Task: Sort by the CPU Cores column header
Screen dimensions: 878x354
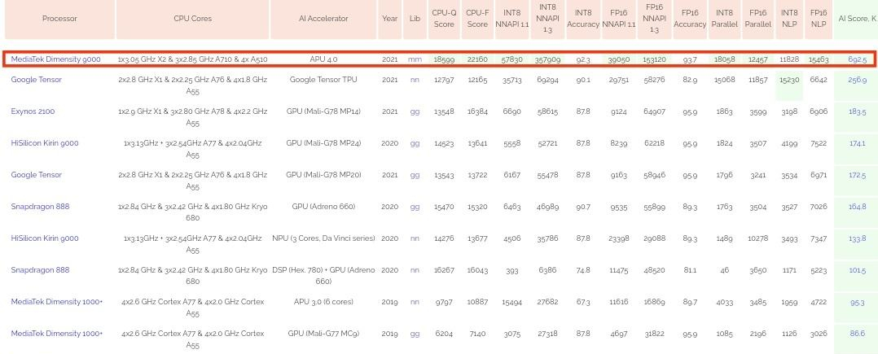Action: pos(192,19)
